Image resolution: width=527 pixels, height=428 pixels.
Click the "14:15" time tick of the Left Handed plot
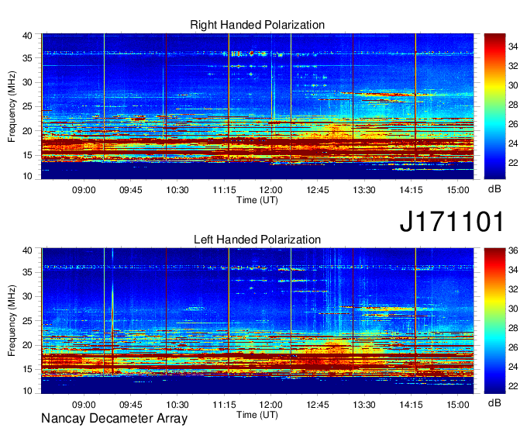coord(411,405)
